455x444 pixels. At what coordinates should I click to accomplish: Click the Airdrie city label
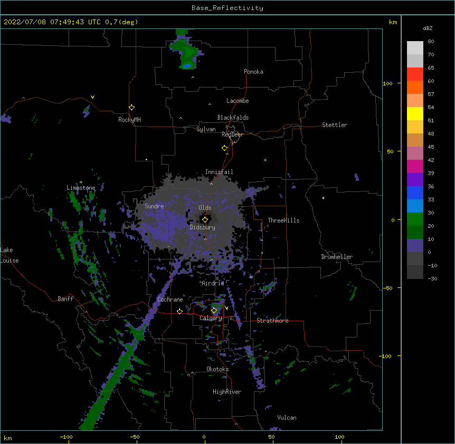[x=213, y=283]
